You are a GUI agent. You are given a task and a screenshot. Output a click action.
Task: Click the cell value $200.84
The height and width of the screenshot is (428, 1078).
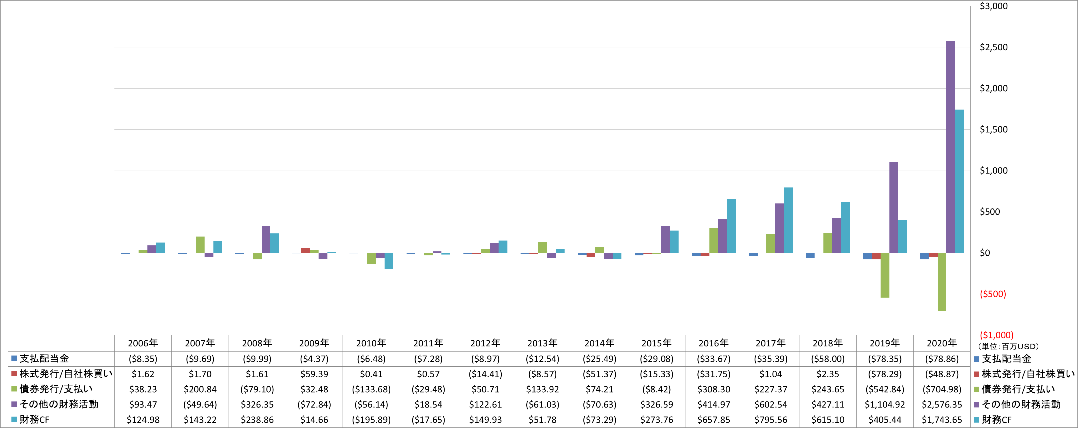[x=200, y=389]
